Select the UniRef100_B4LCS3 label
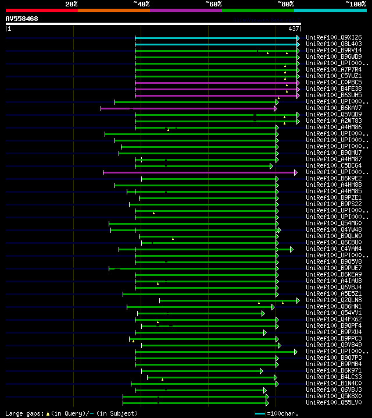The image size is (372, 418). [x=334, y=377]
